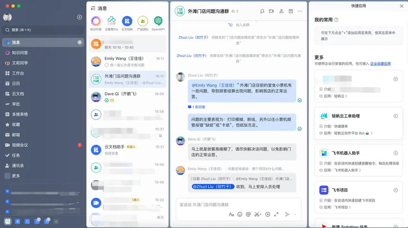
Task: Click the message input field
Action: click(x=238, y=205)
